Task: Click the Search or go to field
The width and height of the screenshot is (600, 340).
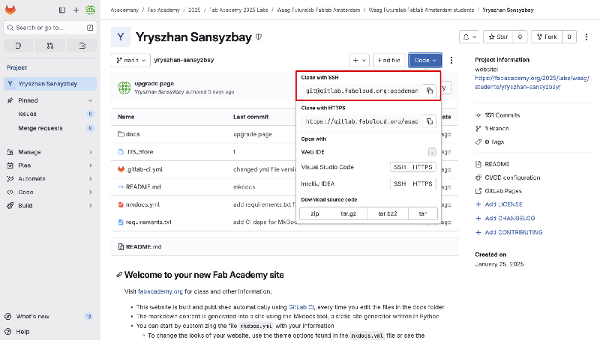Action: tap(45, 28)
